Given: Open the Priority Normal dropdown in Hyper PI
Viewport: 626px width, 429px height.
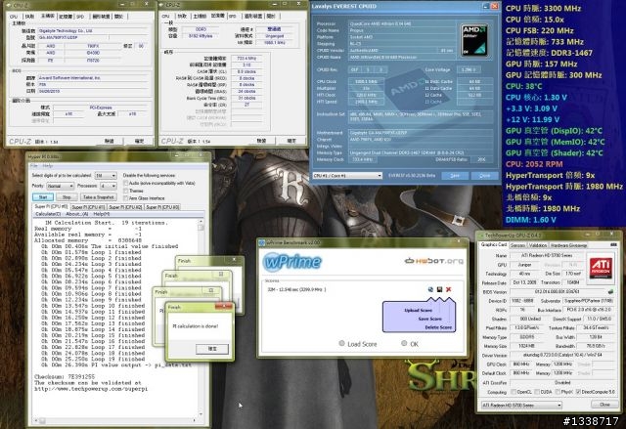Looking at the screenshot, I should tap(60, 186).
